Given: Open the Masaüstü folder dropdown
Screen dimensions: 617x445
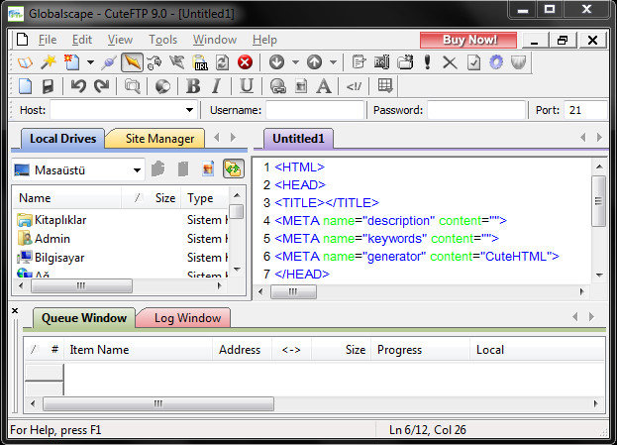Looking at the screenshot, I should (x=137, y=170).
